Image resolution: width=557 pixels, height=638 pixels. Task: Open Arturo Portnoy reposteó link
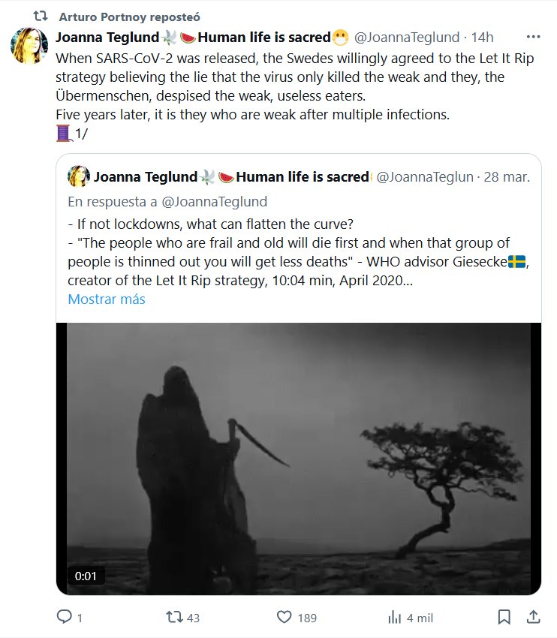point(129,16)
